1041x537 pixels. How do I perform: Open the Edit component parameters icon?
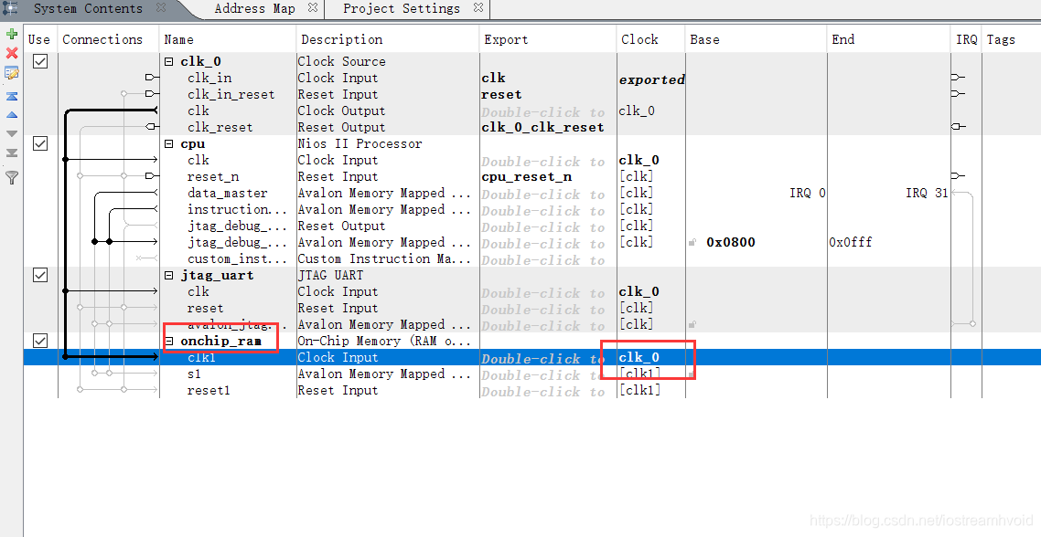point(11,72)
